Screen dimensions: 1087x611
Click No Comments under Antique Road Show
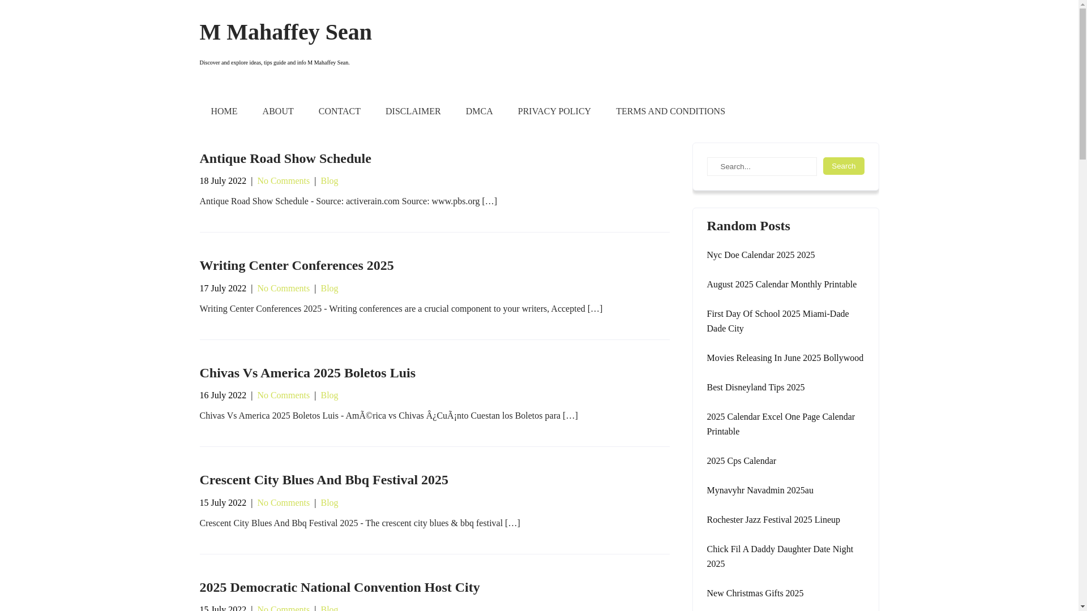click(x=283, y=181)
